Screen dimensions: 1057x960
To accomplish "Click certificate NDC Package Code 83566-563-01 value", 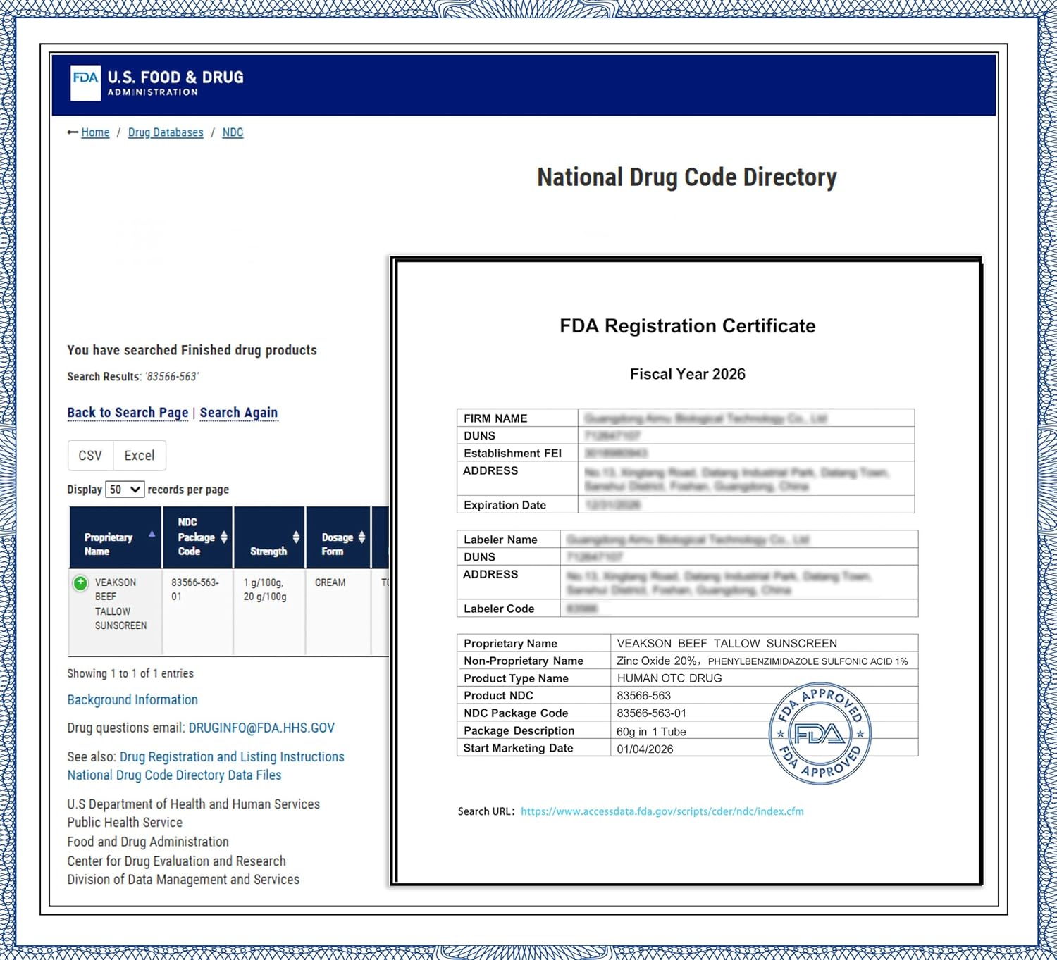I will tap(651, 713).
